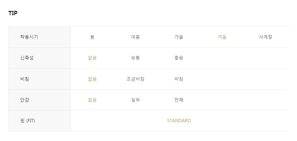
Task: Choose the 조금비침 option
Action: tap(135, 79)
